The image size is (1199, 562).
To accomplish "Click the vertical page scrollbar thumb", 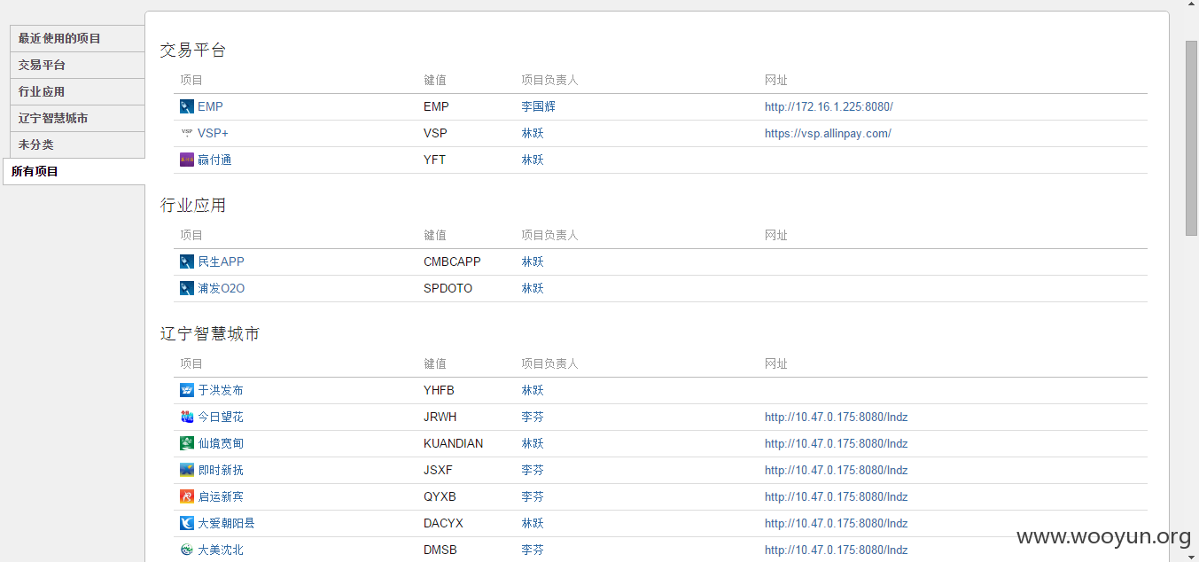I will point(1191,137).
